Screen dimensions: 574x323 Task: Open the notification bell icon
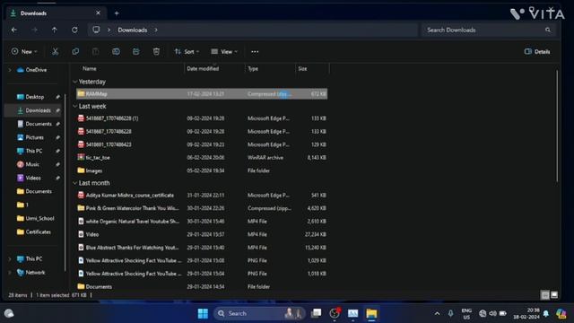(546, 313)
